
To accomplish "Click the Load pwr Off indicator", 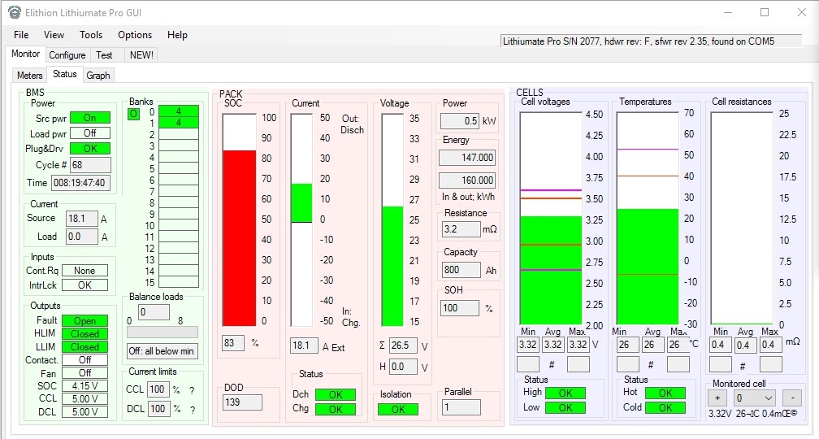I will 90,133.
